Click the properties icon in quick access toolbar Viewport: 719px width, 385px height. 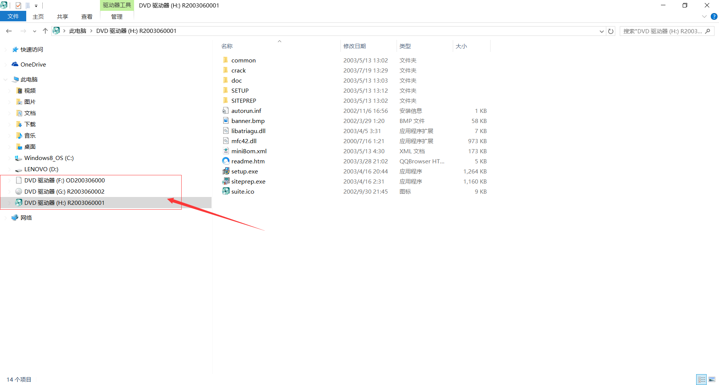pos(18,5)
